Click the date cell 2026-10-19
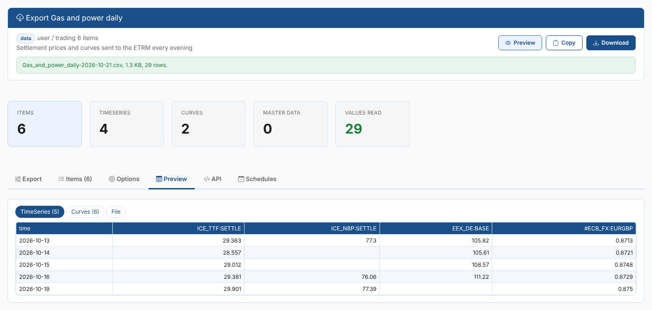The height and width of the screenshot is (310, 652). click(64, 289)
